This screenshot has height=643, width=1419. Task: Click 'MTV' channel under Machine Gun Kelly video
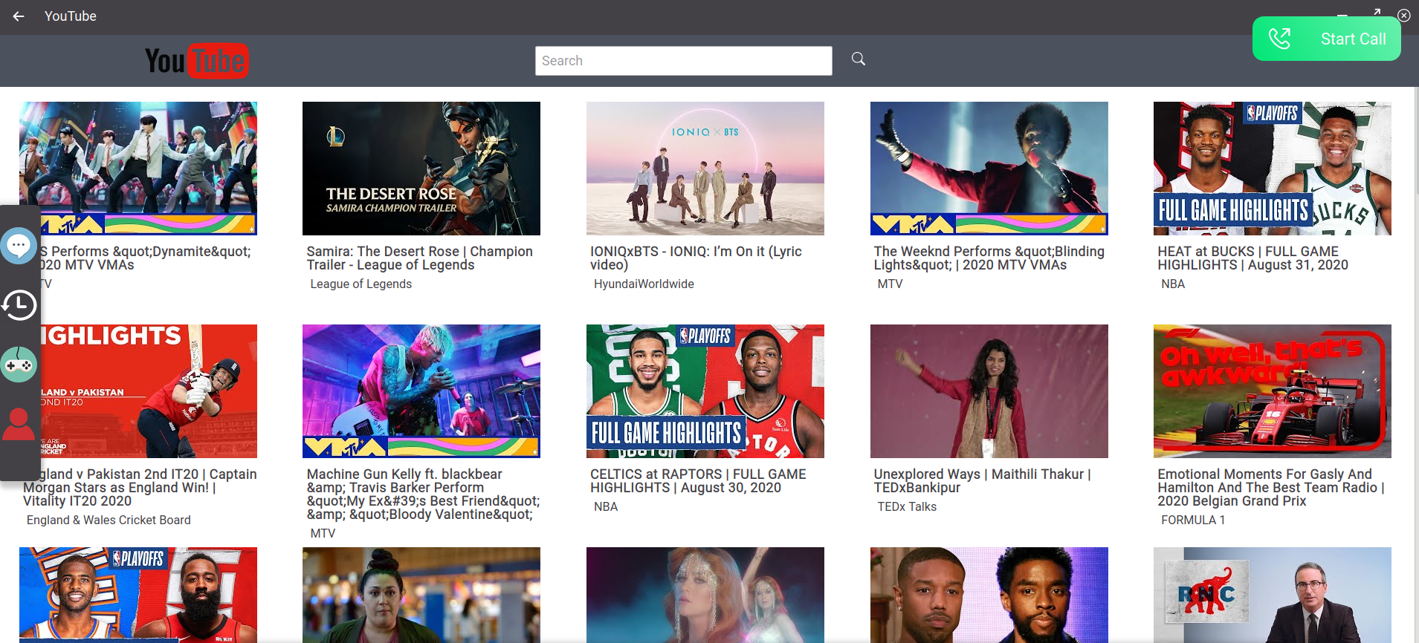pyautogui.click(x=323, y=534)
